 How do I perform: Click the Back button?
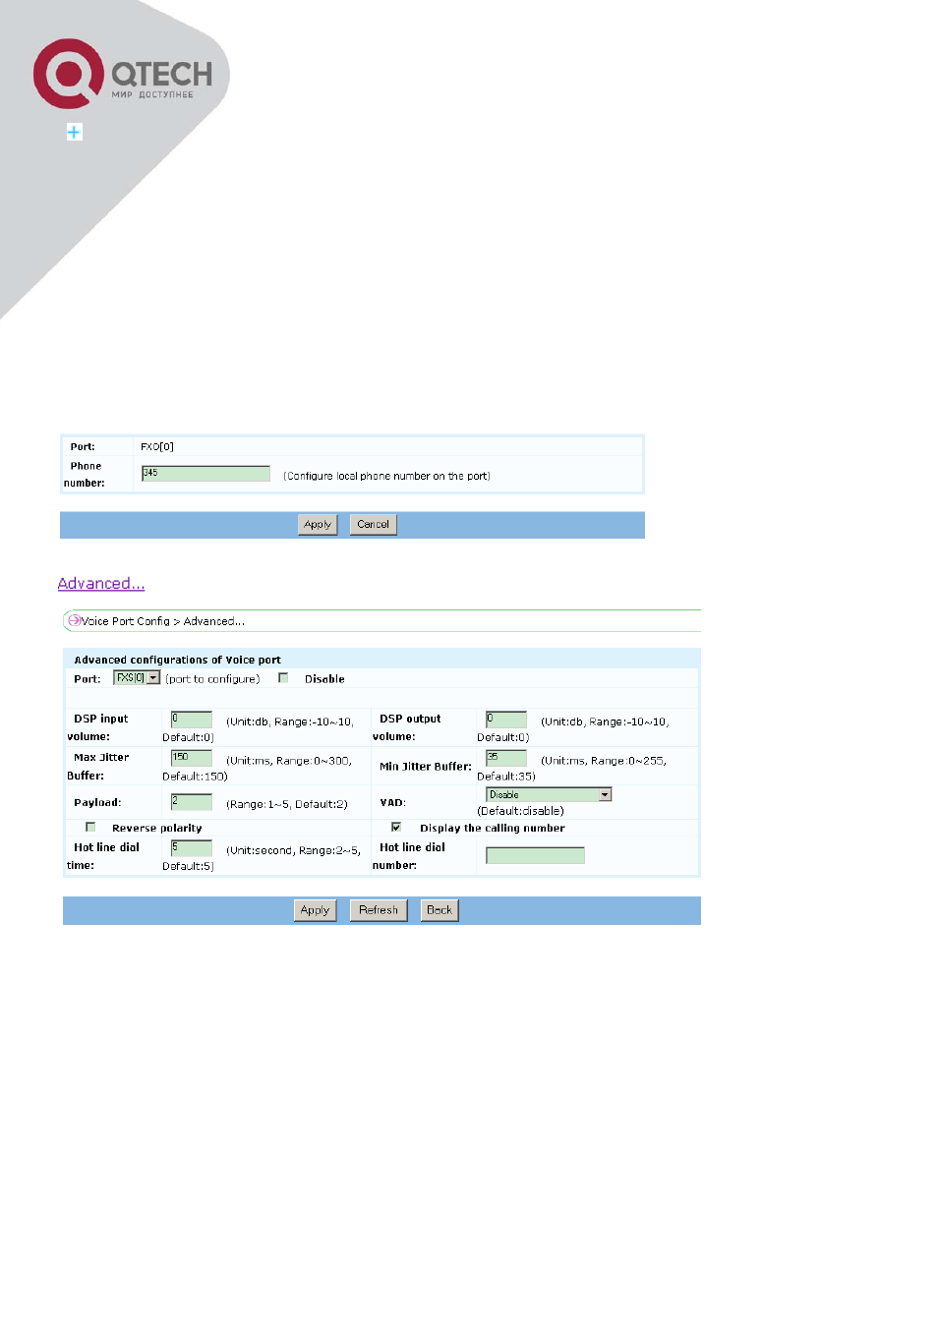coord(440,910)
